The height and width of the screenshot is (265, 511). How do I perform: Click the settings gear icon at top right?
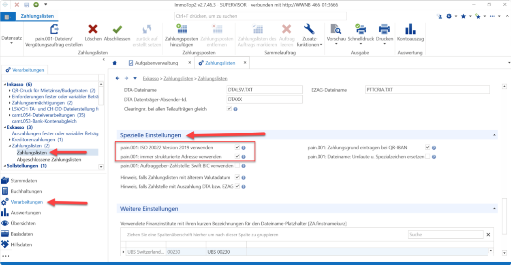tap(449, 16)
